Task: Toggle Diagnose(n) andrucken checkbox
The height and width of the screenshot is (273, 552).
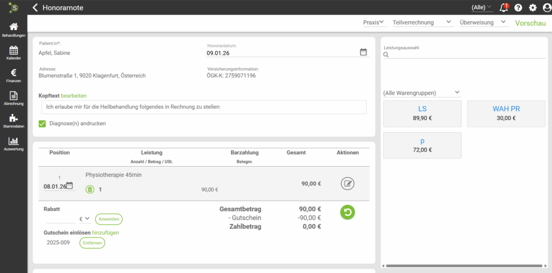Action: (x=43, y=124)
